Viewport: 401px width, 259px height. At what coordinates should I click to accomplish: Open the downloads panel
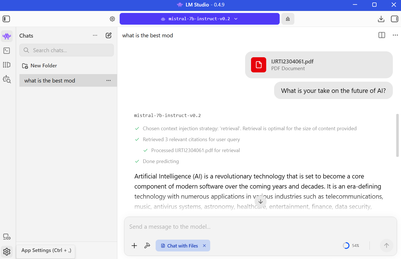[381, 19]
